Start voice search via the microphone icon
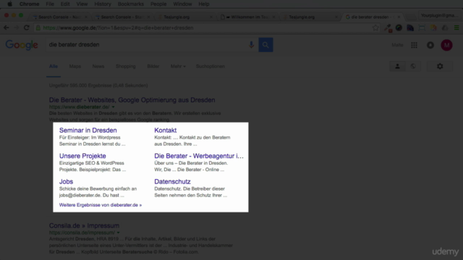 coord(251,45)
